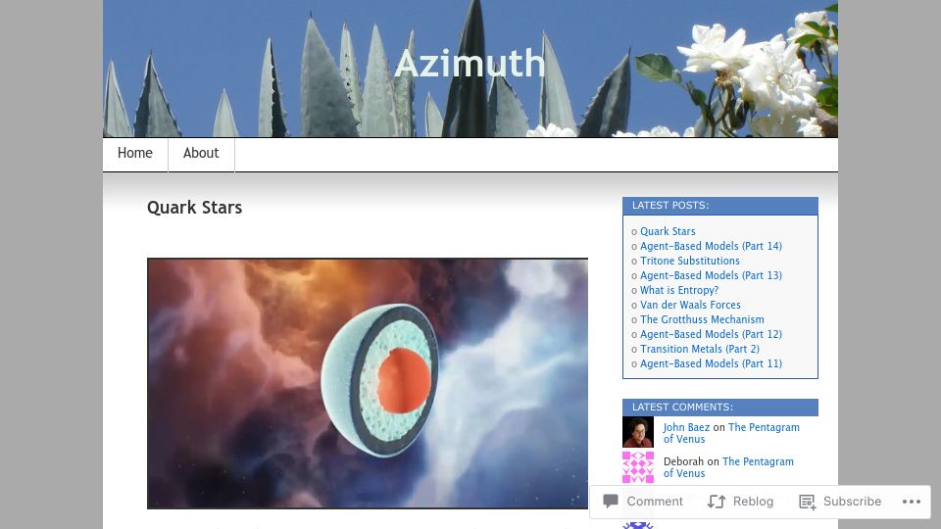
Task: Click the Quark Stars post heading
Action: tap(194, 208)
